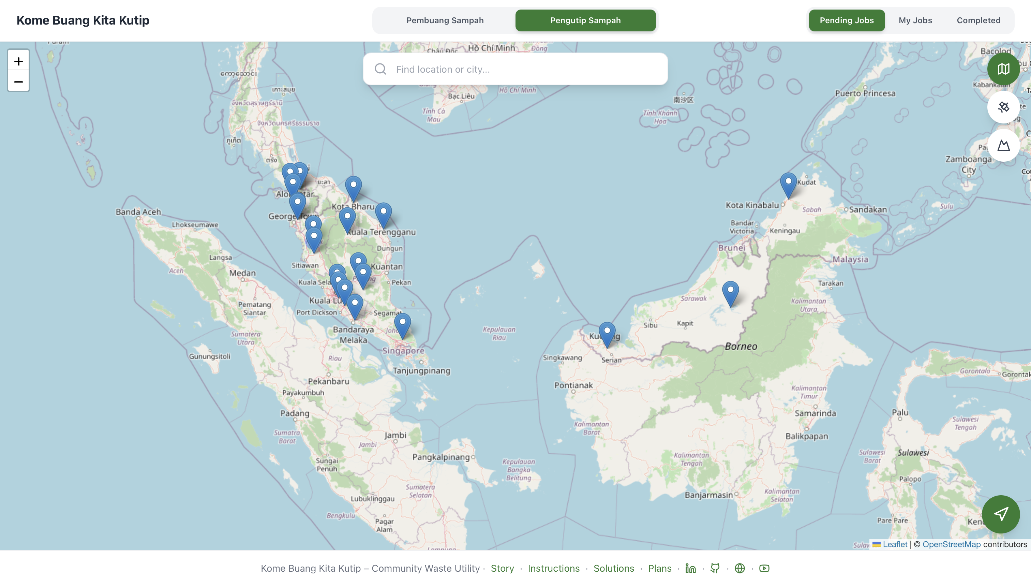Viewport: 1031px width, 586px height.
Task: Click the Find location search field
Action: point(523,69)
